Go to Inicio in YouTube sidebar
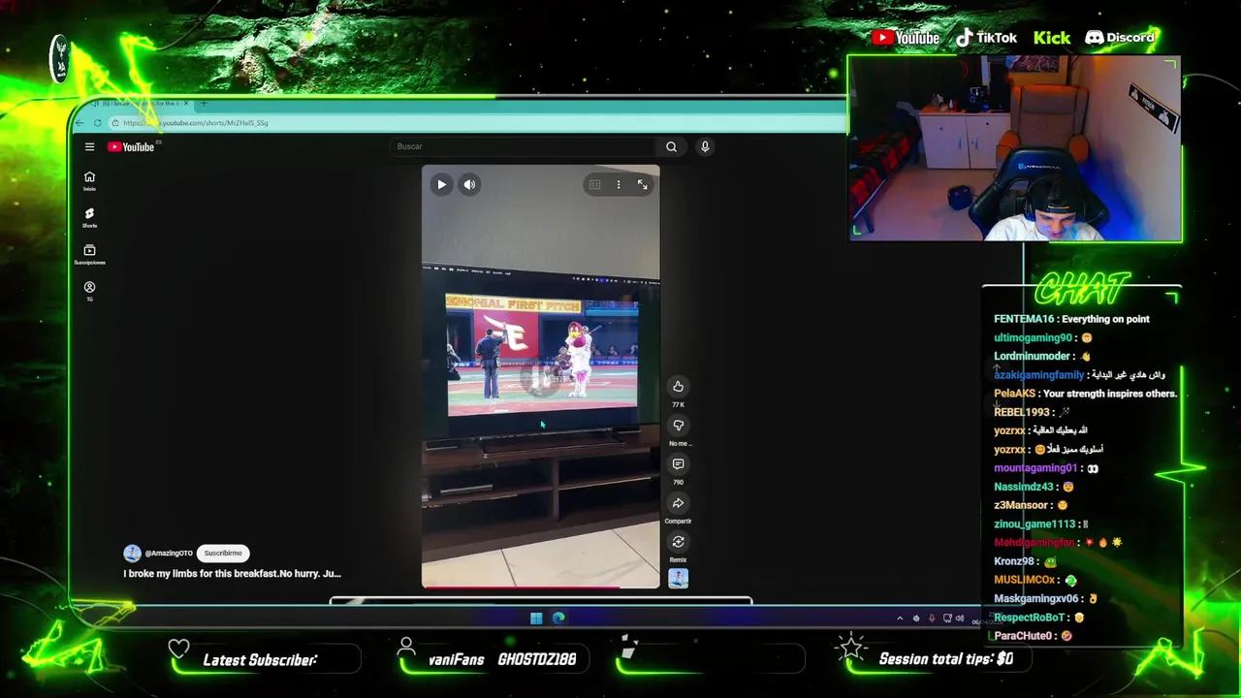 tap(89, 180)
